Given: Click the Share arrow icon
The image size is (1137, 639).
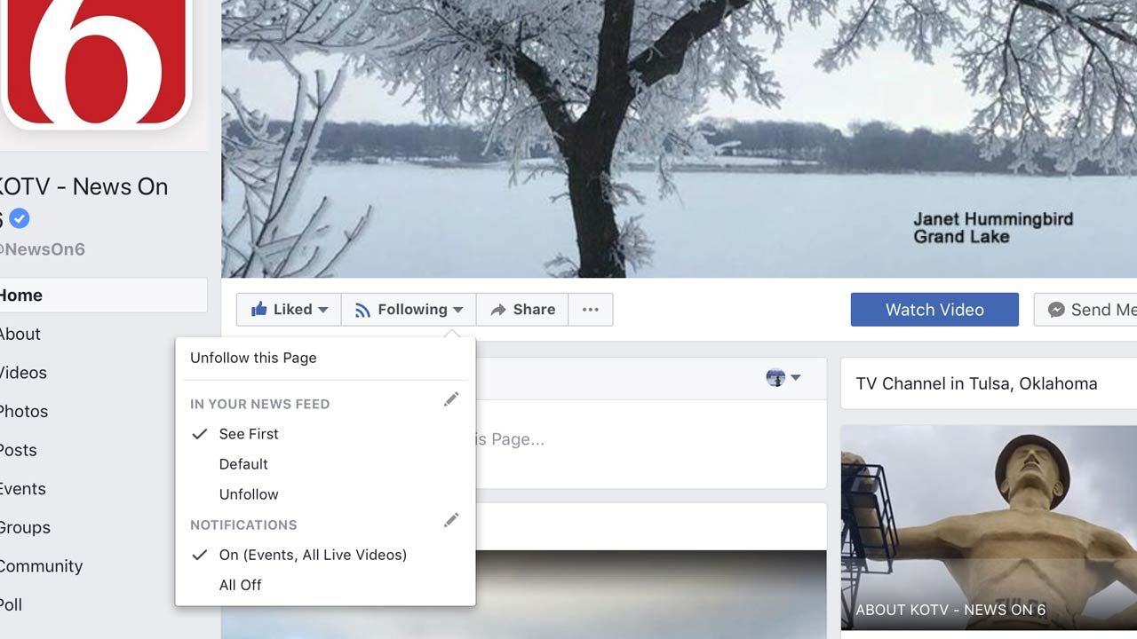Looking at the screenshot, I should [498, 309].
